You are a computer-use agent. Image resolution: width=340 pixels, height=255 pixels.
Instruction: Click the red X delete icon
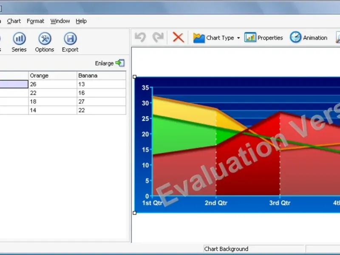(178, 37)
